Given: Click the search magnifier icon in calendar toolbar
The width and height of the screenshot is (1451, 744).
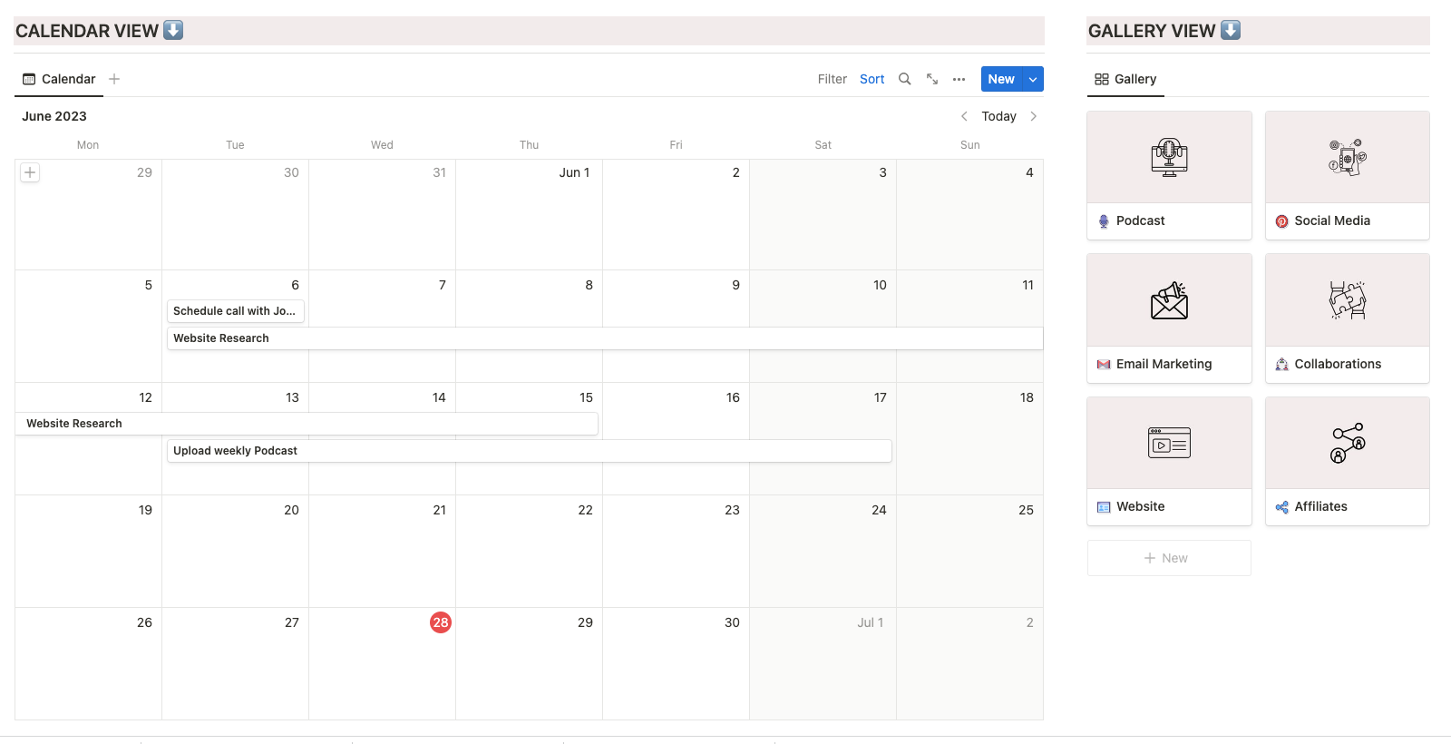Looking at the screenshot, I should click(x=904, y=79).
